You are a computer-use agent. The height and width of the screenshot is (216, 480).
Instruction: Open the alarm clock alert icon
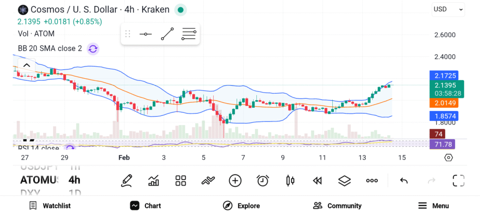coord(263,180)
